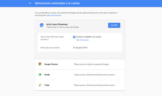The width and height of the screenshot is (162, 96).
Task: Click Trello's basic account information text
Action: click(x=95, y=85)
